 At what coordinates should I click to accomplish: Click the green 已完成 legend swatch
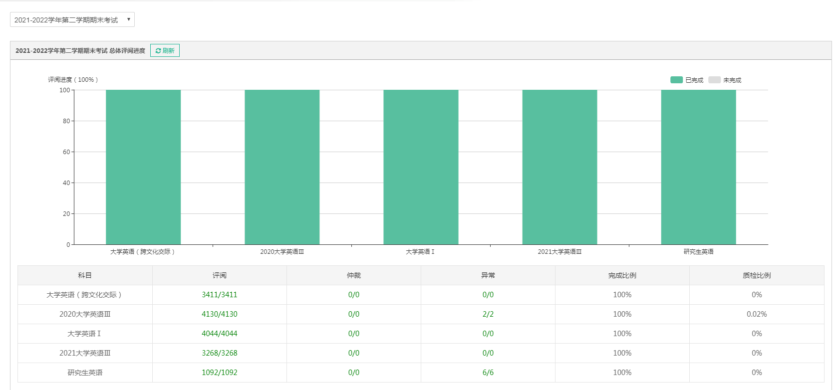(676, 80)
